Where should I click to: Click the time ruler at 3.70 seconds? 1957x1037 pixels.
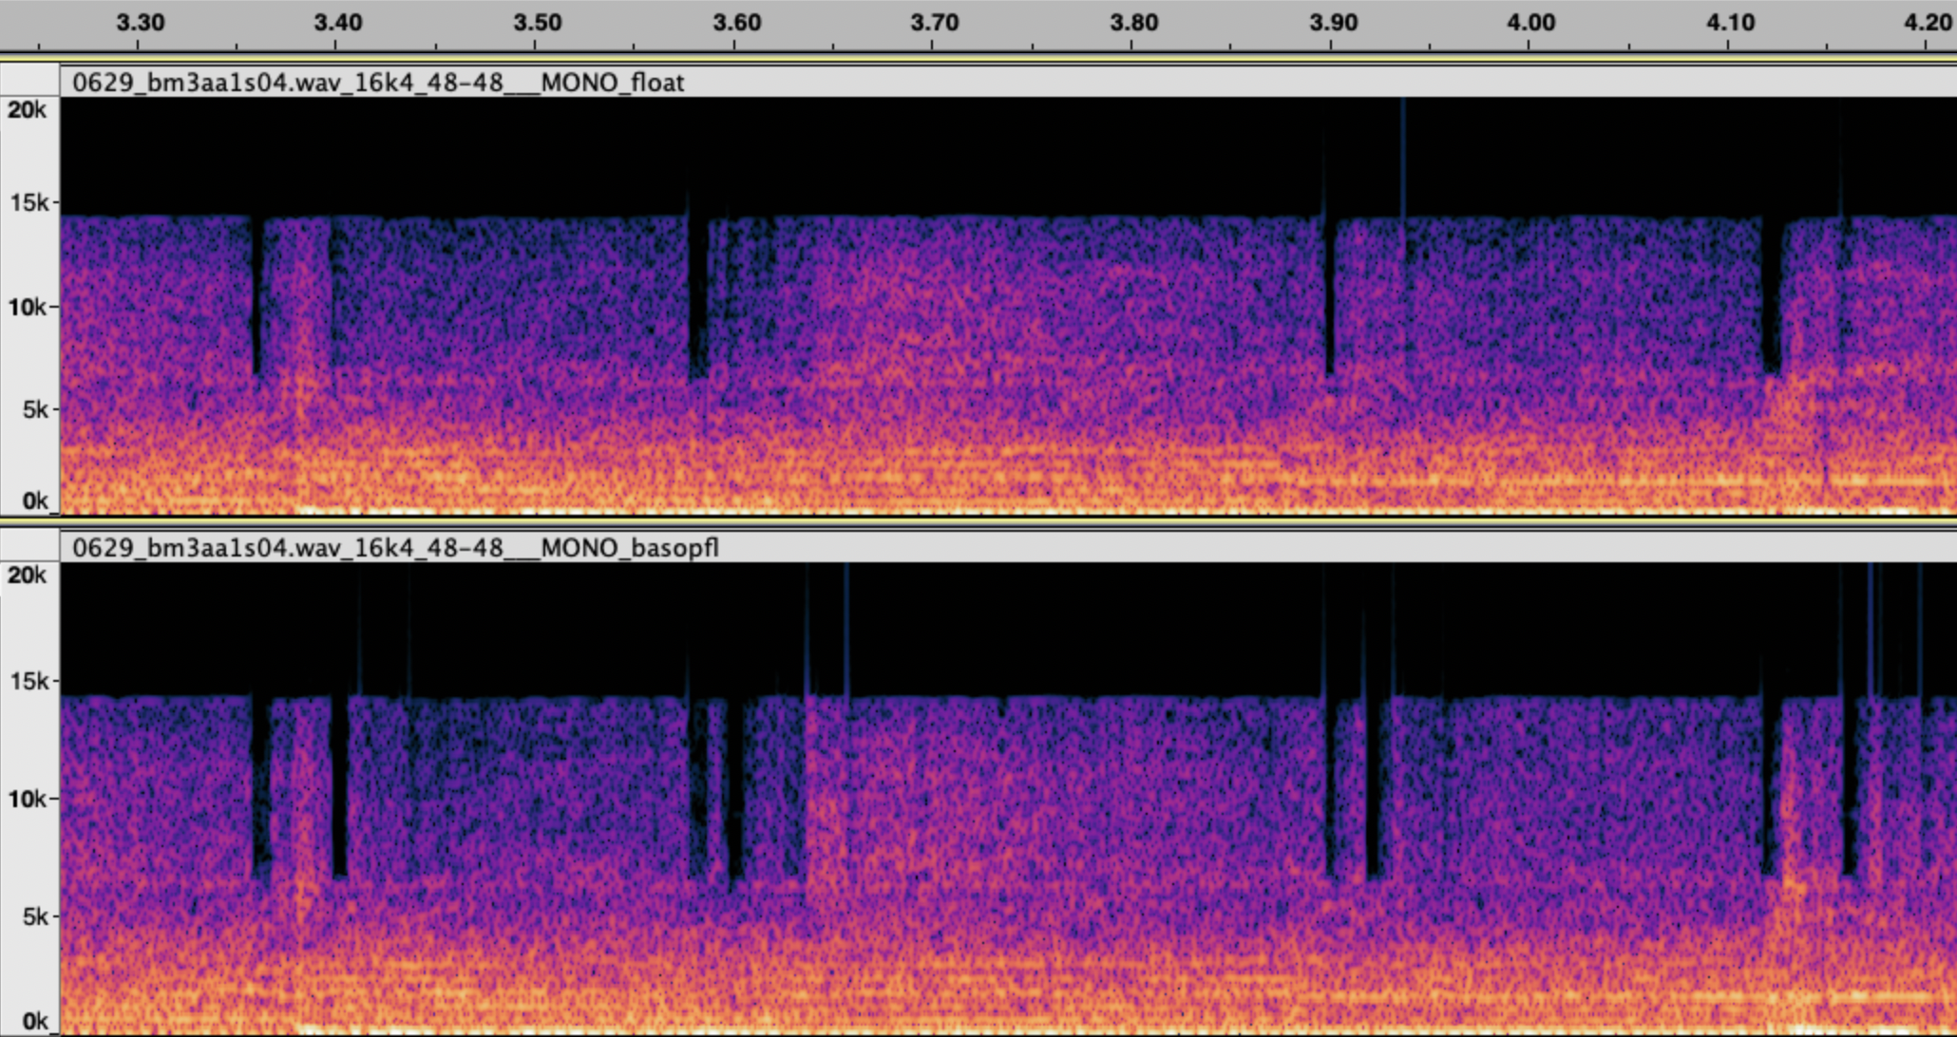pos(935,23)
